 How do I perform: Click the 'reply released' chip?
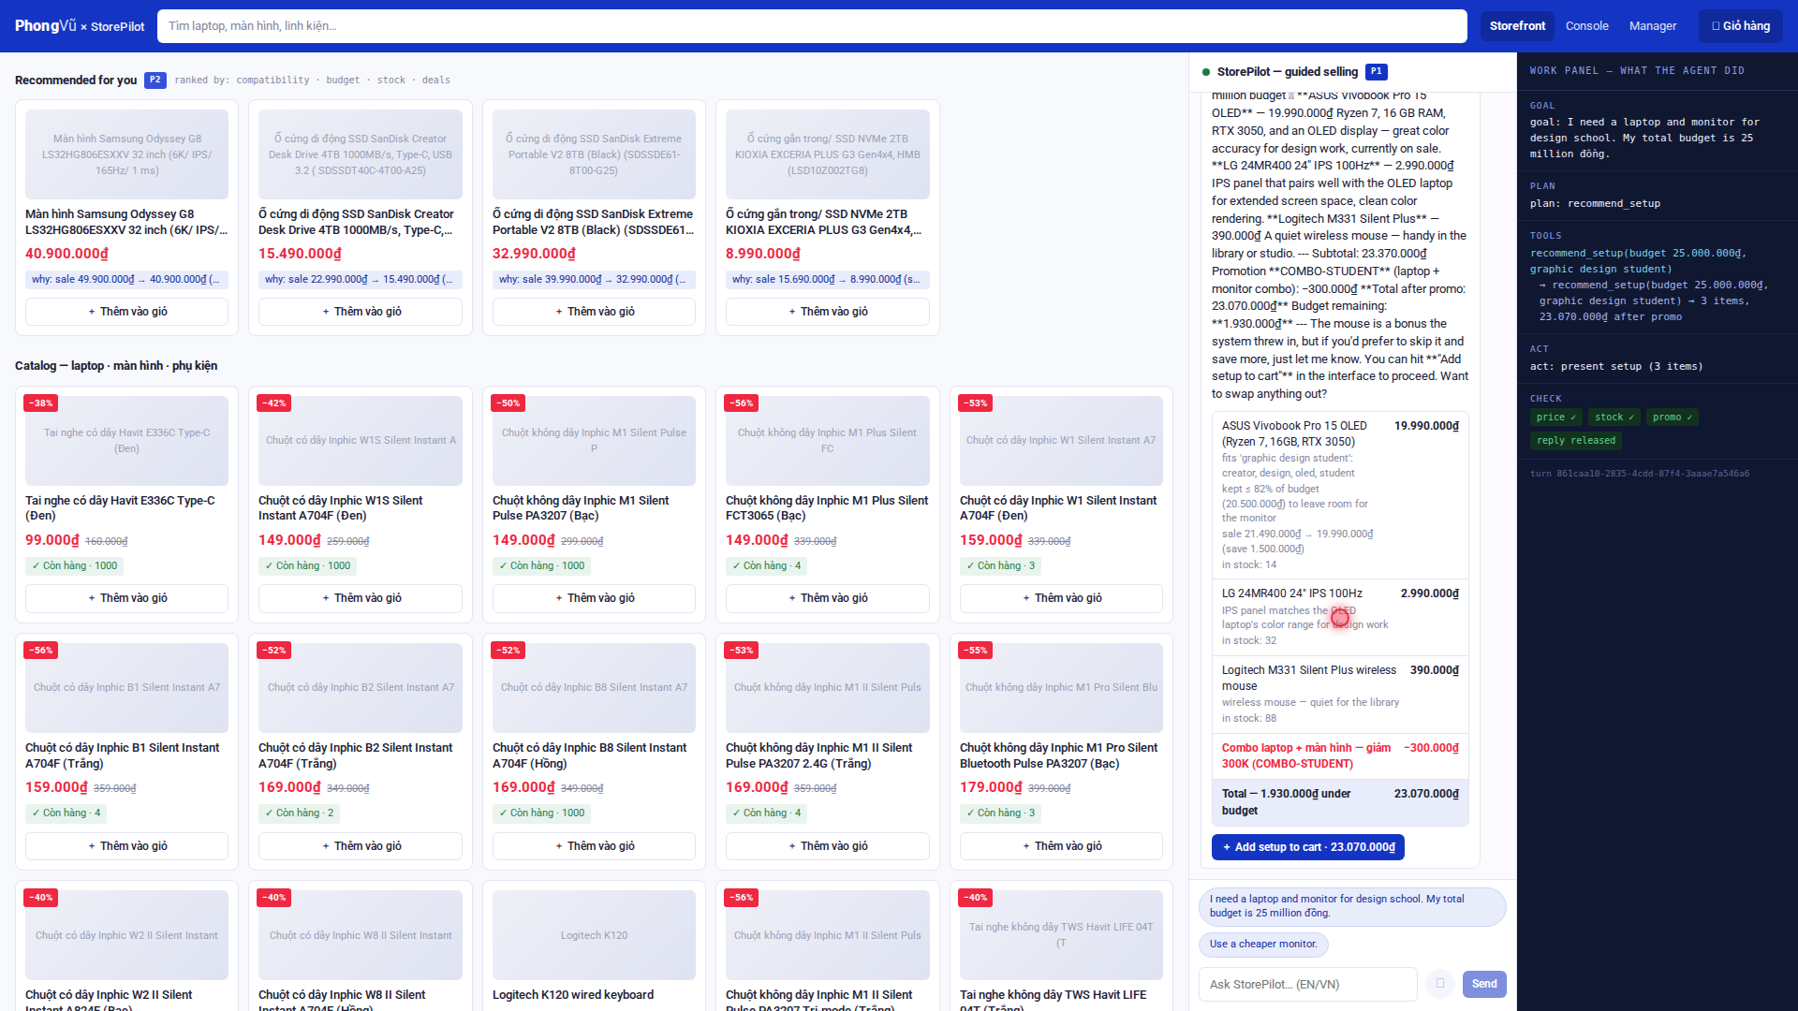point(1576,441)
